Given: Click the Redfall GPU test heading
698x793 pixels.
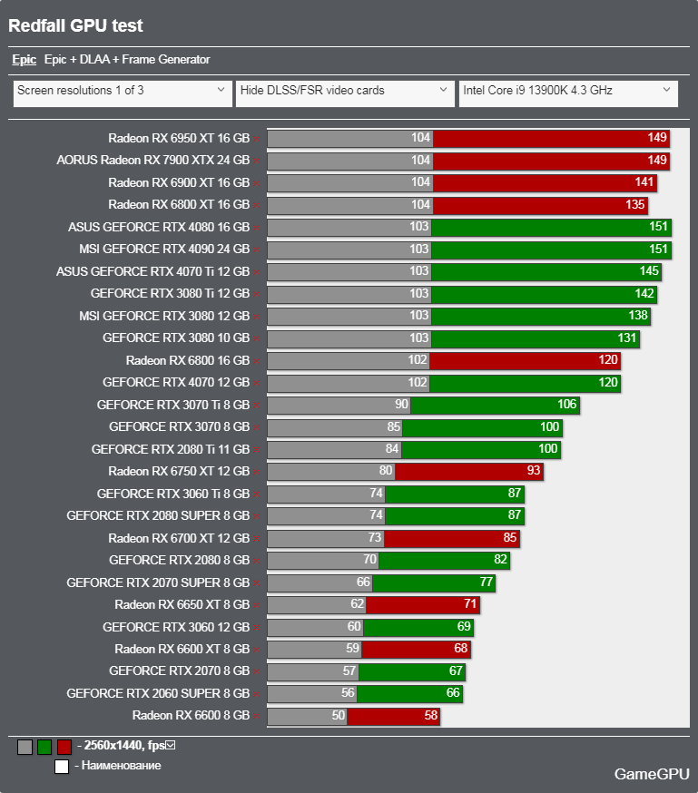Looking at the screenshot, I should [x=76, y=25].
